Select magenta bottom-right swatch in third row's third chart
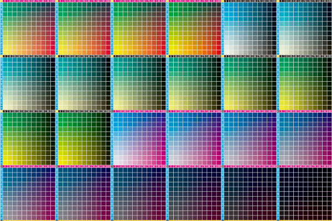 tap(163, 162)
